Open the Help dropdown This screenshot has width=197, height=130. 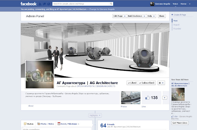tap(151, 16)
